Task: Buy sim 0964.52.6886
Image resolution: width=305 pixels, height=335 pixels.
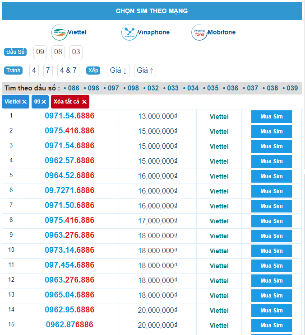Action: tap(272, 176)
